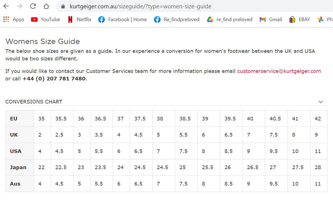The width and height of the screenshot is (333, 200).
Task: Open the YouTube bookmark
Action: click(45, 20)
